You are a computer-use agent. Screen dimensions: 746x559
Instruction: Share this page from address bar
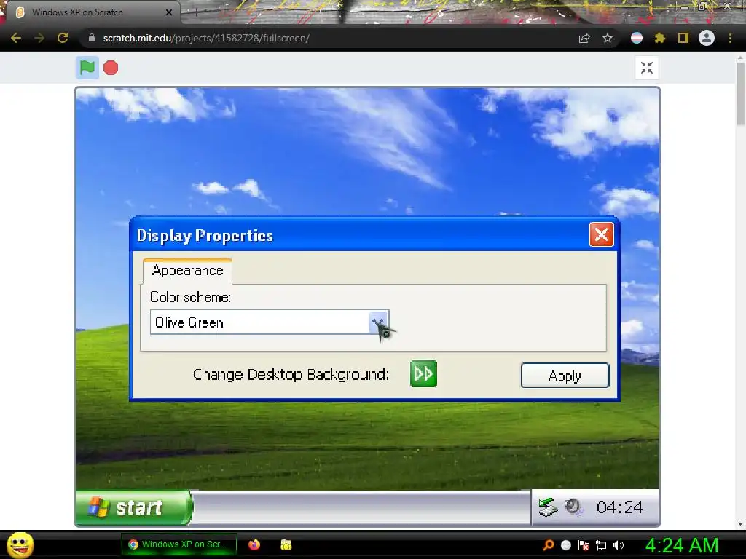coord(584,38)
